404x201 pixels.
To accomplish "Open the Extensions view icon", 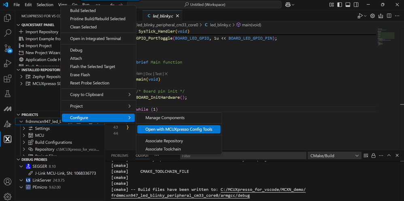I will [x=7, y=79].
